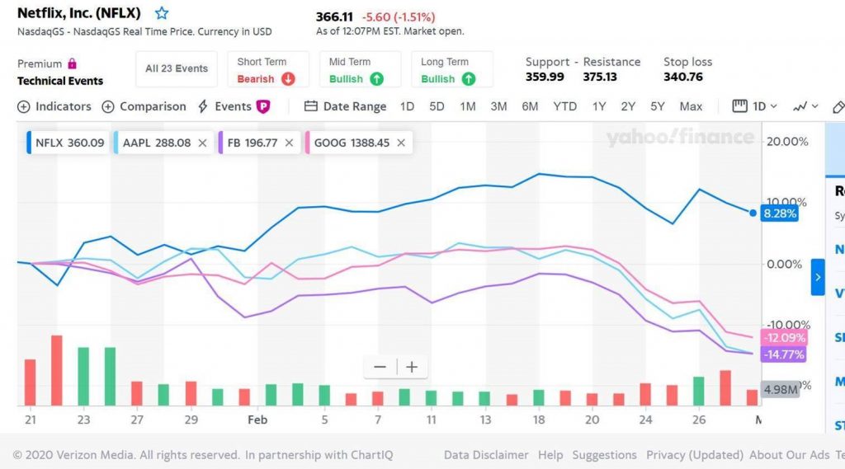Open the Suggestions link
Screen dimensions: 845x469
604,455
